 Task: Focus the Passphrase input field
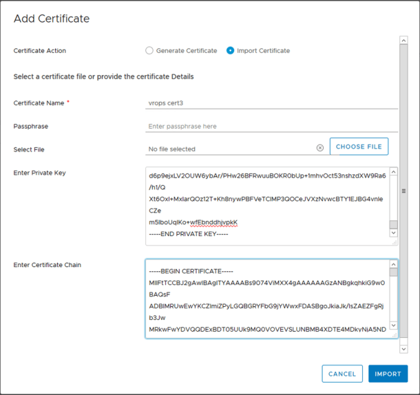(x=271, y=126)
